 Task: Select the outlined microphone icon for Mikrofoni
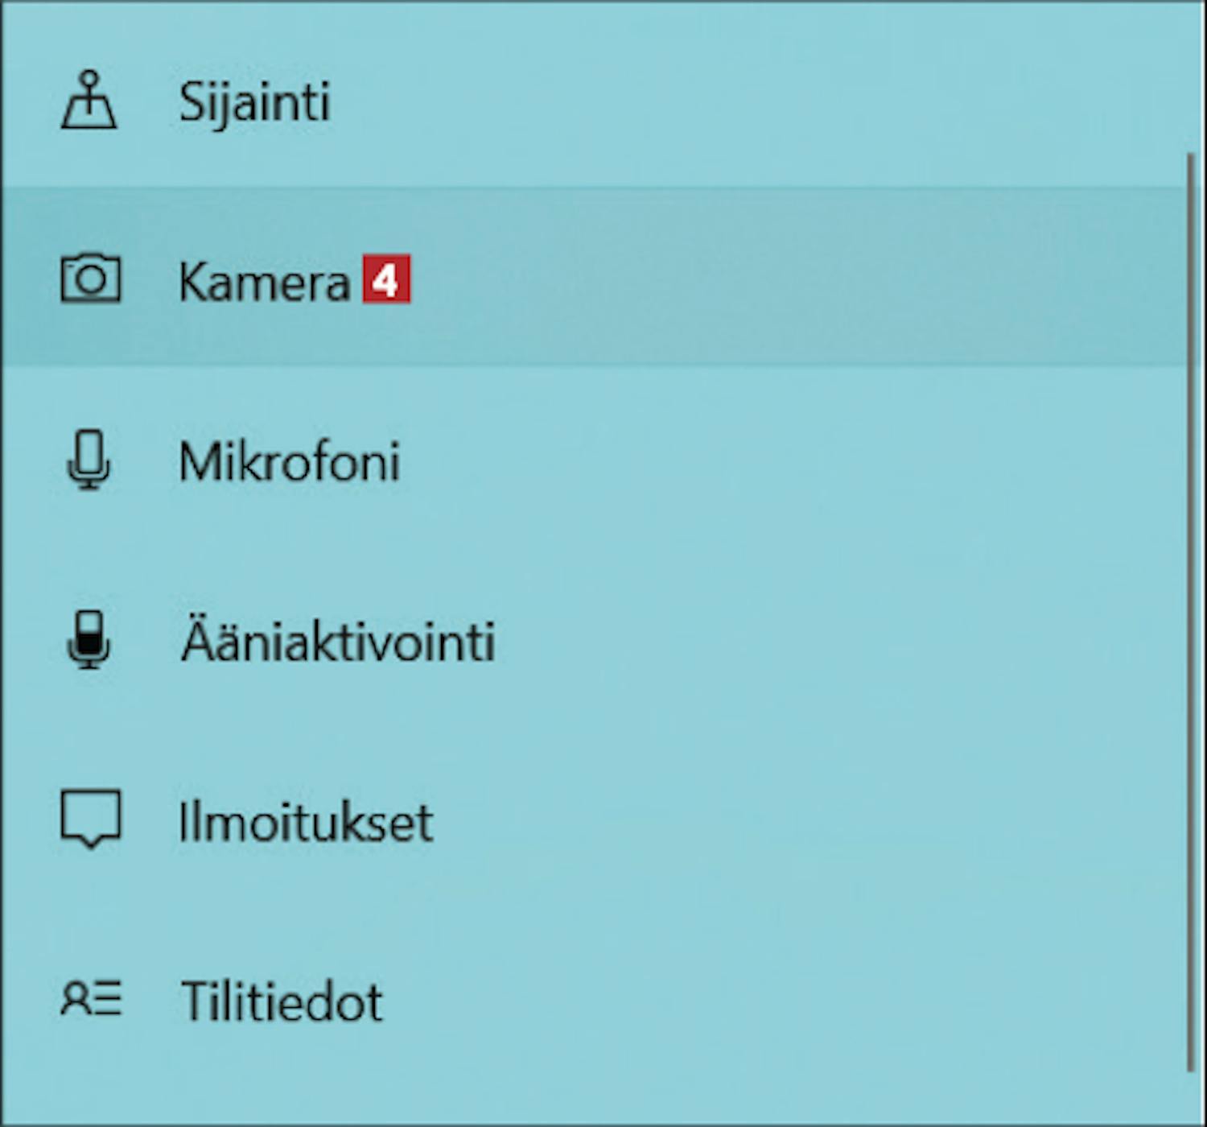89,460
